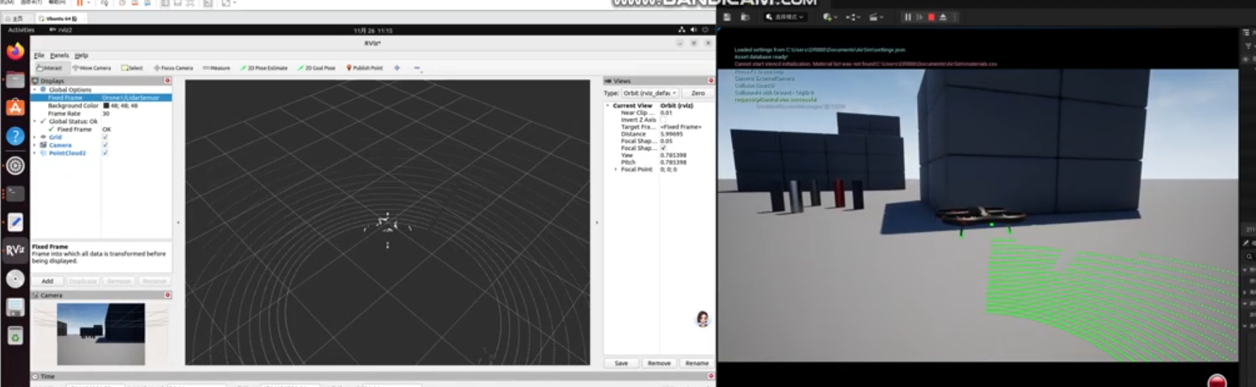This screenshot has height=387, width=1256.
Task: Click the rviz2 app menu in top bar
Action: click(x=60, y=30)
